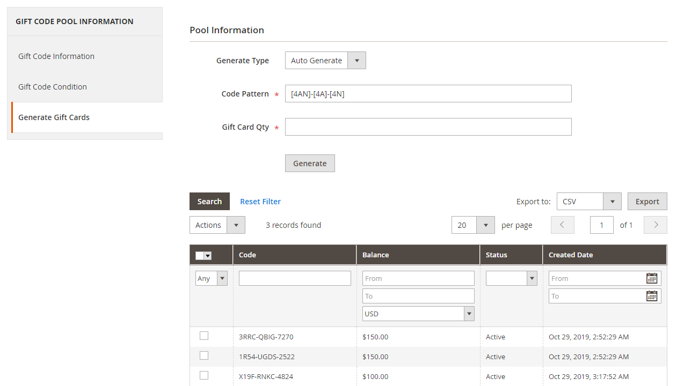Open the Created Date From calendar picker
The image size is (684, 386).
652,278
